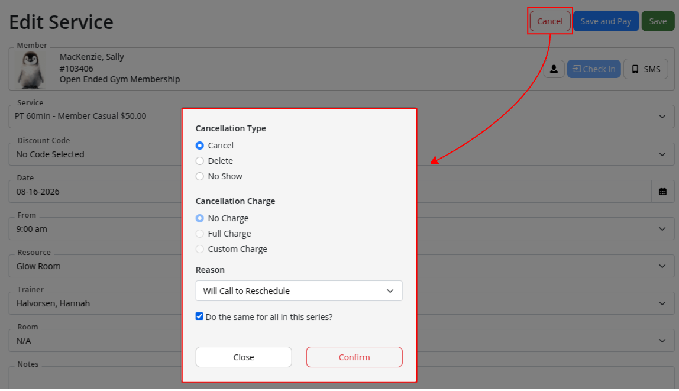Screen dimensions: 679x391
Task: Click the calendar icon beside Date
Action: pyautogui.click(x=662, y=192)
